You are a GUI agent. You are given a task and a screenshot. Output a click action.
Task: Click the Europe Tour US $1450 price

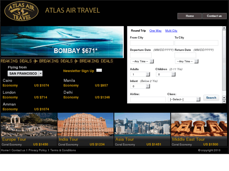pyautogui.click(x=41, y=144)
